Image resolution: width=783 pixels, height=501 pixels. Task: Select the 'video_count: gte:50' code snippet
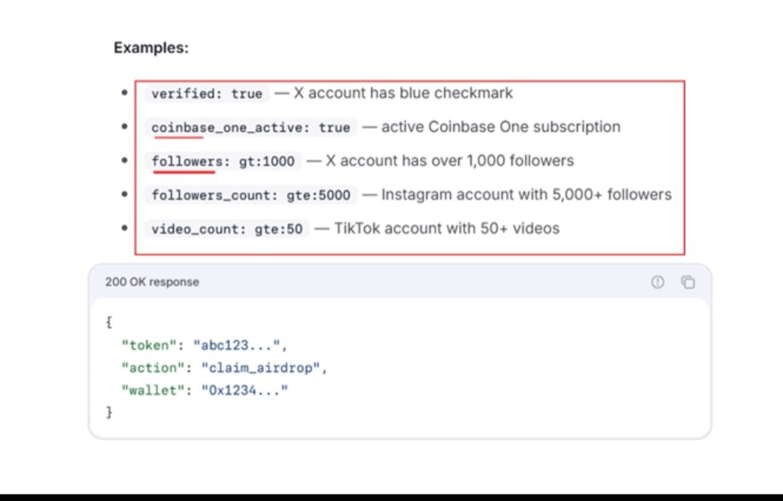pyautogui.click(x=227, y=229)
